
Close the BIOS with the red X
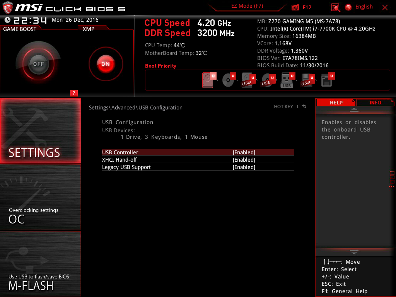pyautogui.click(x=385, y=8)
